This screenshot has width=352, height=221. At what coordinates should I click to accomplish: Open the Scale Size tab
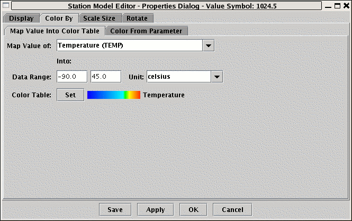[98, 19]
